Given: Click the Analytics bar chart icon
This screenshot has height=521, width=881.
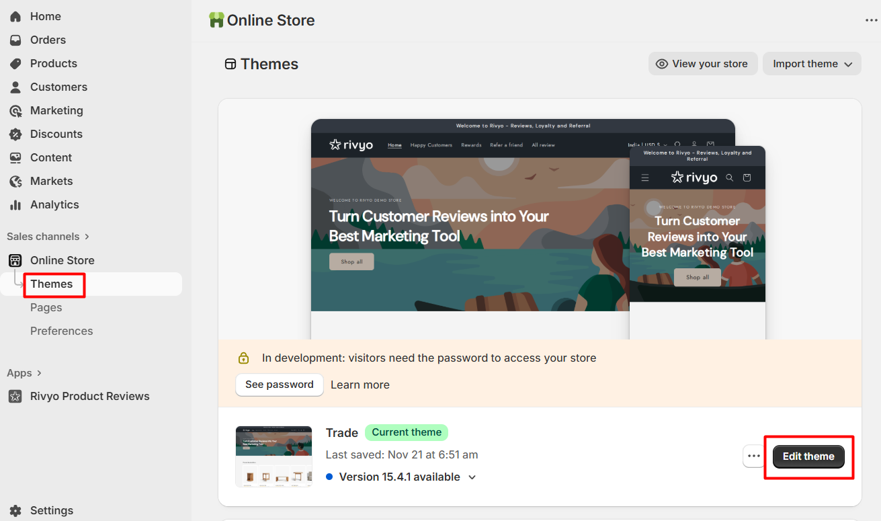Looking at the screenshot, I should click(x=15, y=204).
